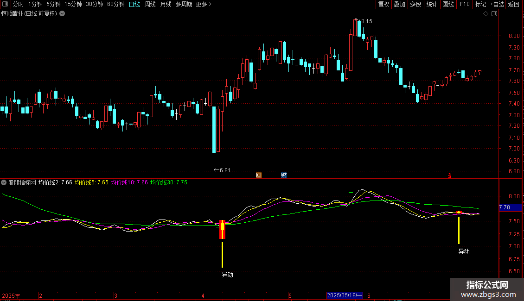This screenshot has width=524, height=301.
Task: Open the 统计 statistics tool
Action: pyautogui.click(x=431, y=4)
